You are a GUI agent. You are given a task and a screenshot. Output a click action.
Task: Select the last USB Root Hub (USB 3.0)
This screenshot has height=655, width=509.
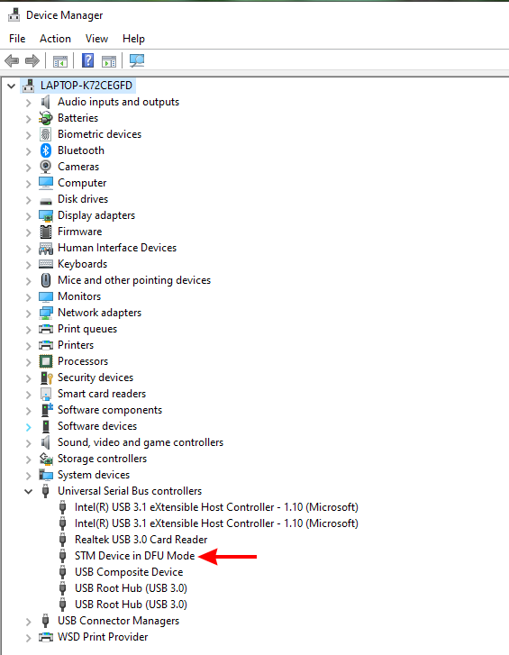point(131,605)
